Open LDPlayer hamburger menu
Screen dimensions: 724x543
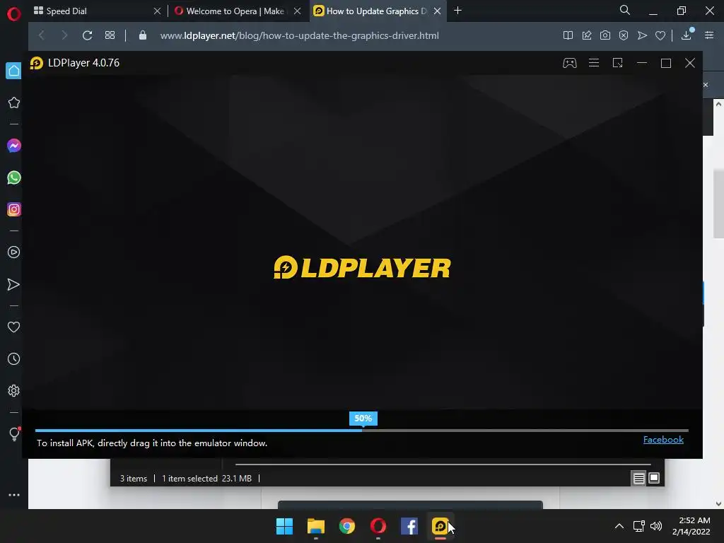point(594,63)
